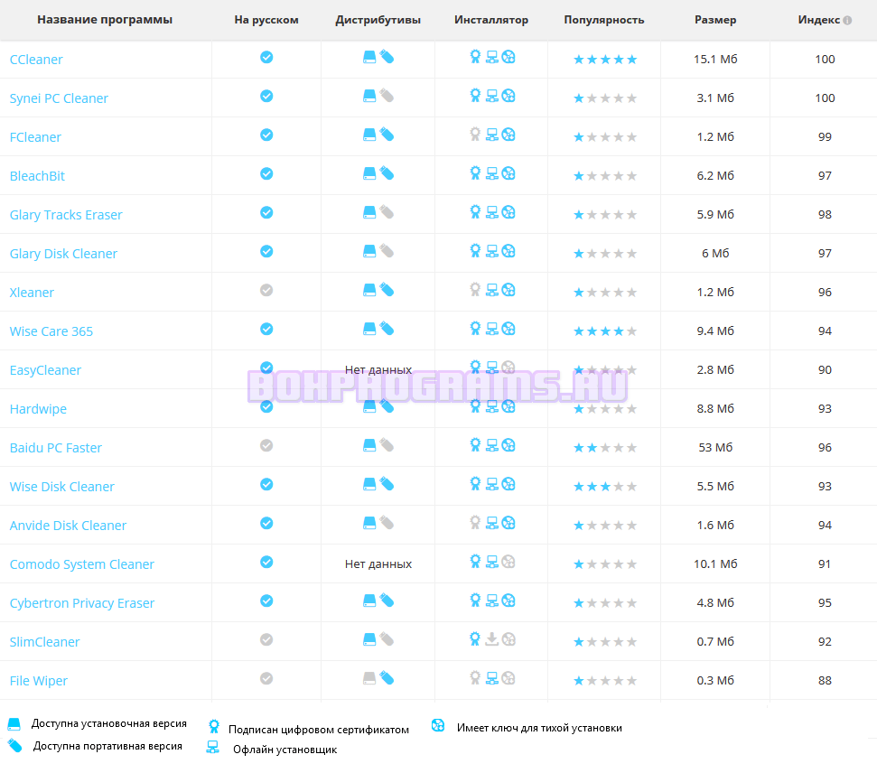Click Comodo System Cleaner's Нет данных cell
Image resolution: width=877 pixels, height=773 pixels.
click(378, 563)
